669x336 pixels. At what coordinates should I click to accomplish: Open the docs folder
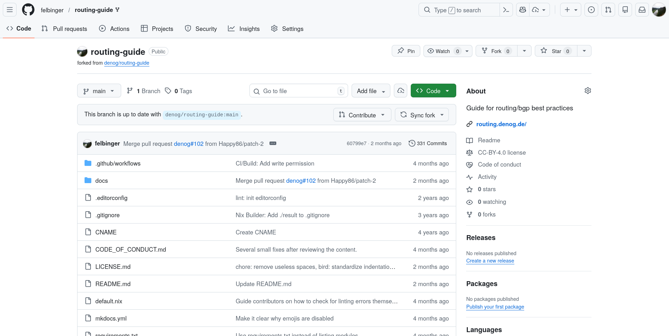tap(101, 181)
